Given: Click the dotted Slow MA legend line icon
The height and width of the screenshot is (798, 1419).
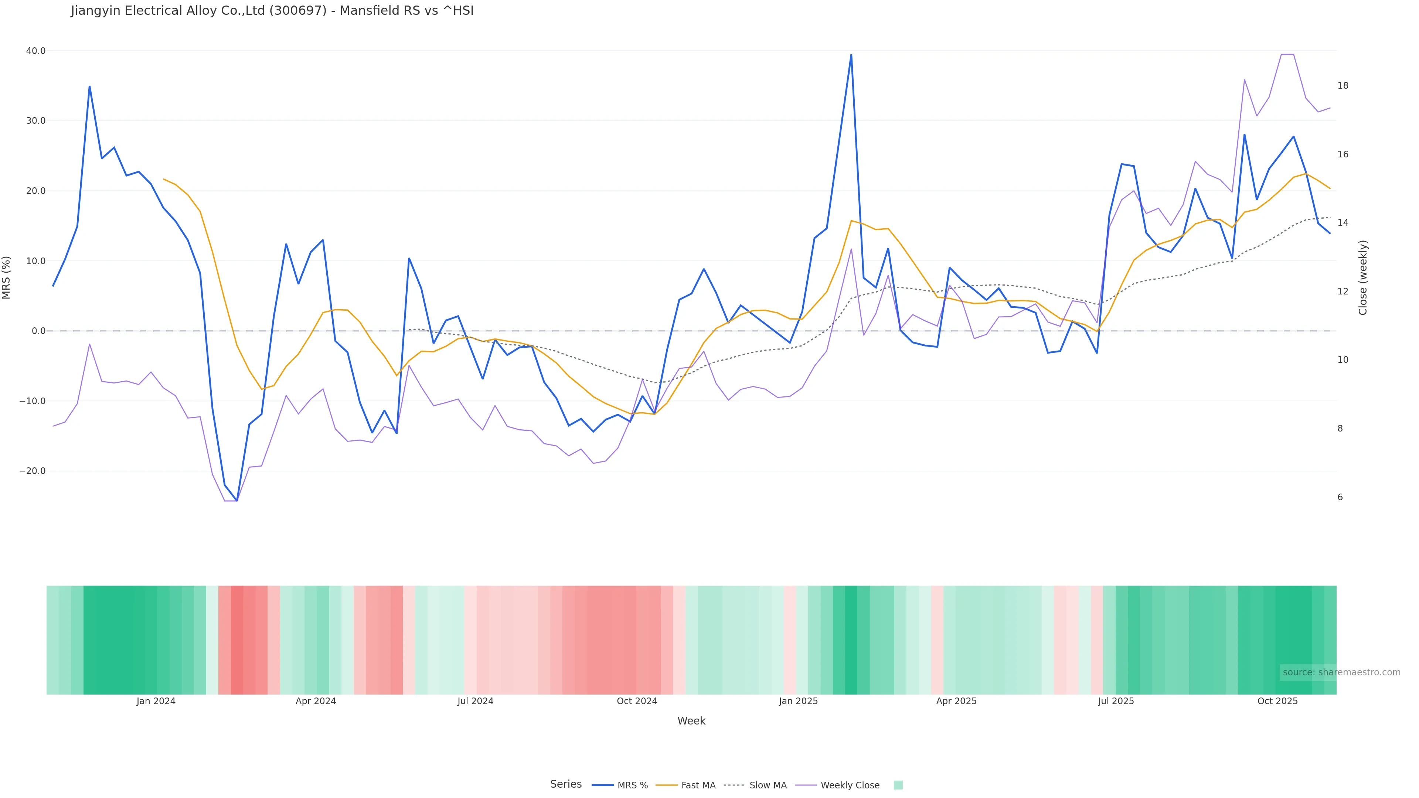Looking at the screenshot, I should coord(734,785).
